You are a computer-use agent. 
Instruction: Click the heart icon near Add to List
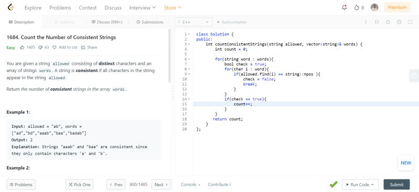coord(54,47)
